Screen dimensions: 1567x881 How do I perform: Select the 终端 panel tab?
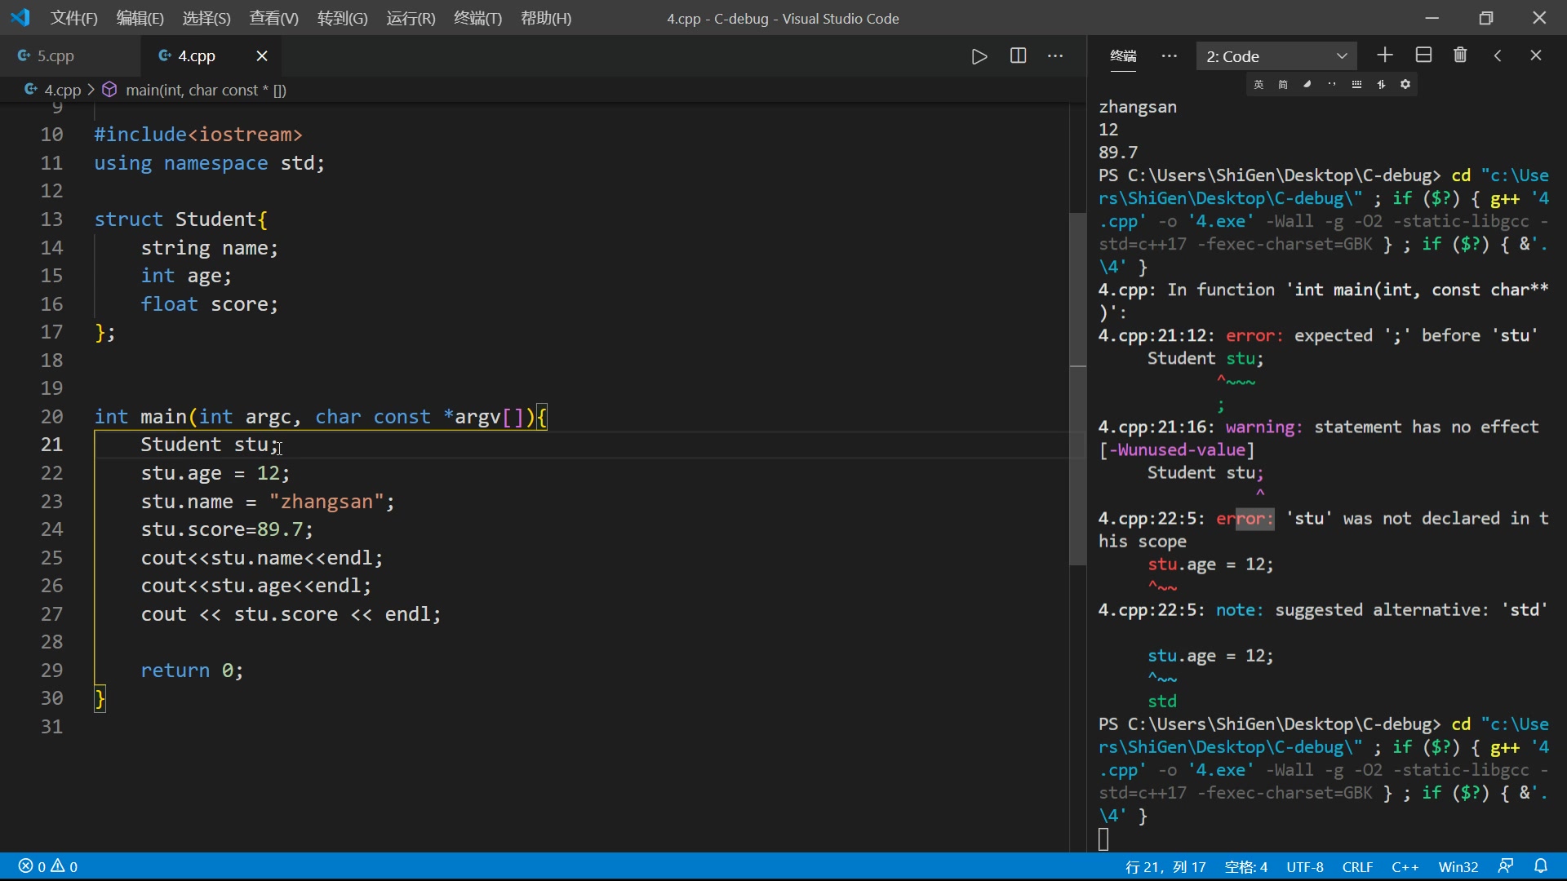click(x=1123, y=55)
